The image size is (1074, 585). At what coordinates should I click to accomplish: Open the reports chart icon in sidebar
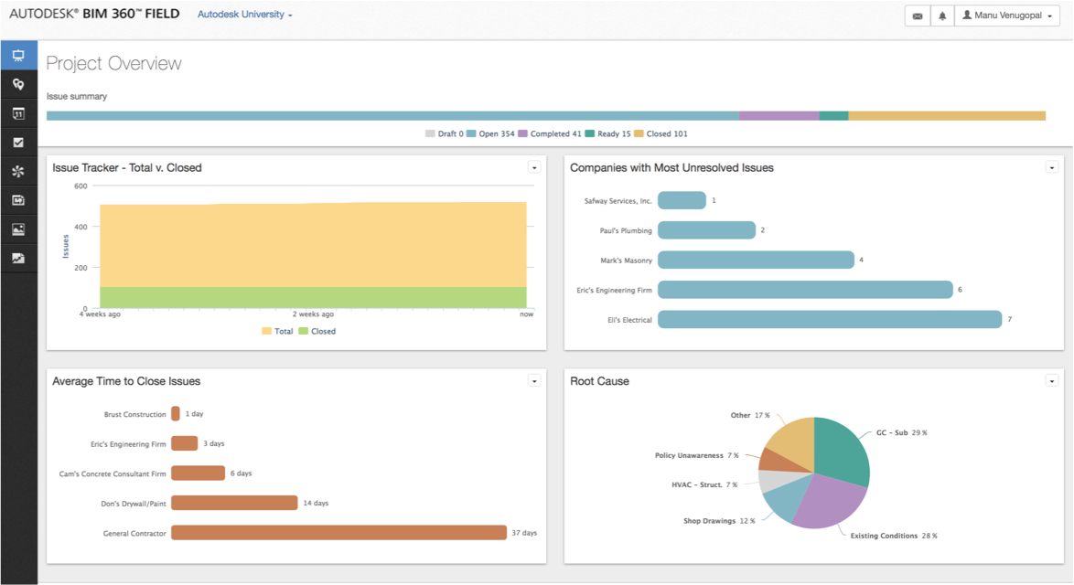click(x=18, y=258)
